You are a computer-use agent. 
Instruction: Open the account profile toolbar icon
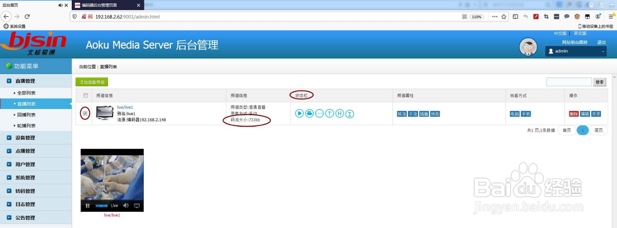pyautogui.click(x=598, y=17)
